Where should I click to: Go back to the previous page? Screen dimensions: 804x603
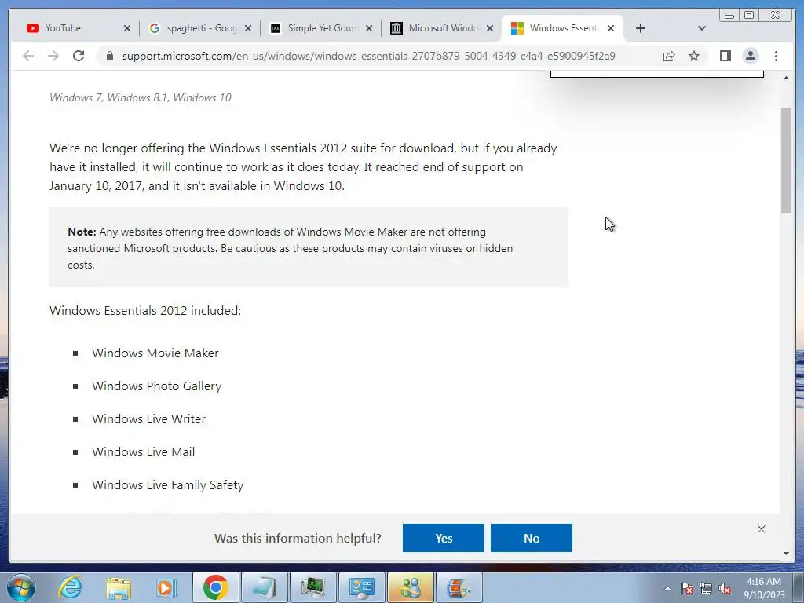(28, 56)
